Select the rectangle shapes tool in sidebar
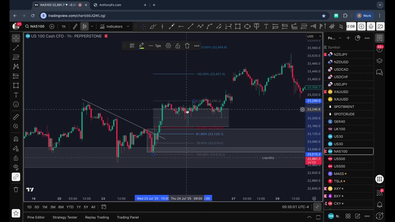This screenshot has width=395, height=222. click(16, 85)
